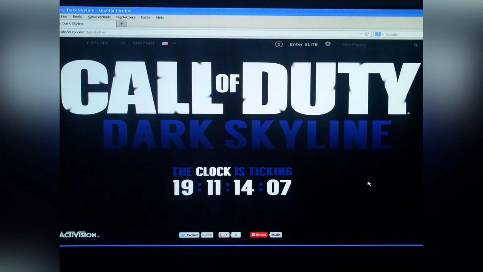Screen dimensions: 483x272
Task: Click the Find Players search magnifier icon
Action: coord(416,46)
